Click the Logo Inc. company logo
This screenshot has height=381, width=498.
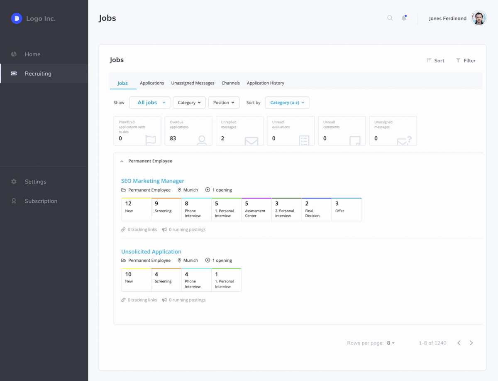[x=16, y=18]
